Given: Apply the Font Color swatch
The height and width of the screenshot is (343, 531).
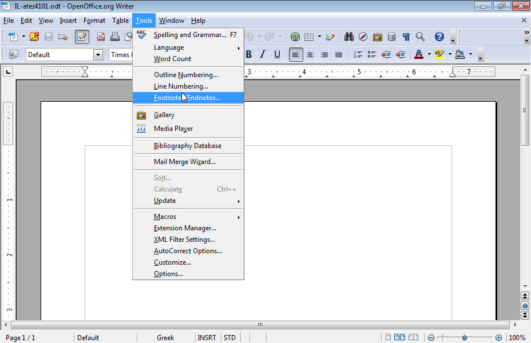Looking at the screenshot, I should (x=419, y=54).
